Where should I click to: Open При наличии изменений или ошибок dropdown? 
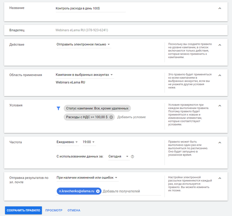pos(87,178)
